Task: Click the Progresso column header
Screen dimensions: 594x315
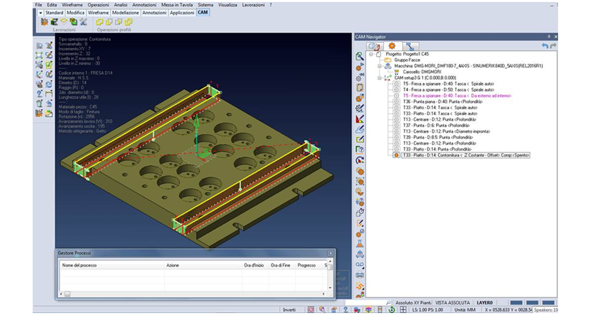Action: (x=307, y=265)
